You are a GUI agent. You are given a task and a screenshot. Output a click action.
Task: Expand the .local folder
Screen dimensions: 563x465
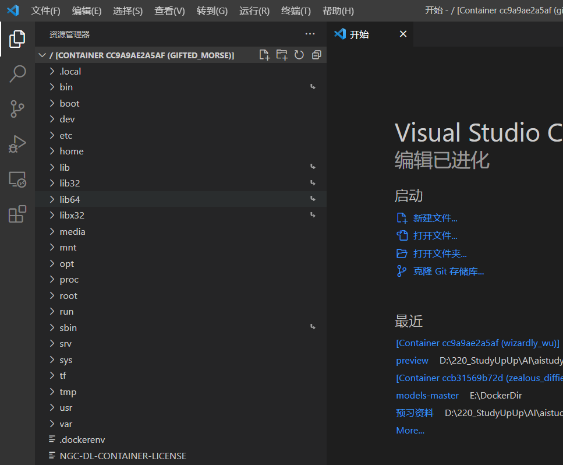[52, 71]
